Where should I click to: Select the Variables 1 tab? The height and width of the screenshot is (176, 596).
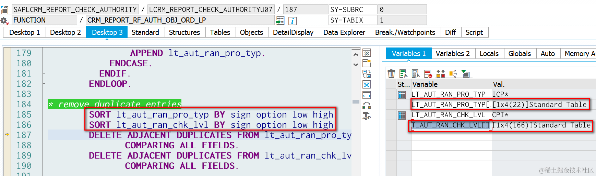pyautogui.click(x=408, y=54)
